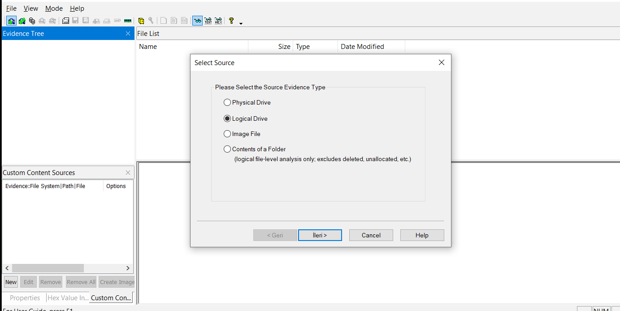Click the yellow question mark help icon

click(231, 21)
